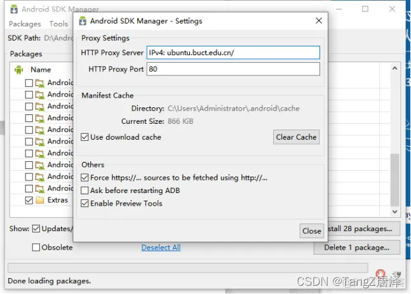This screenshot has width=411, height=294.
Task: Minimize the SDK Manager main window
Action: [x=339, y=9]
